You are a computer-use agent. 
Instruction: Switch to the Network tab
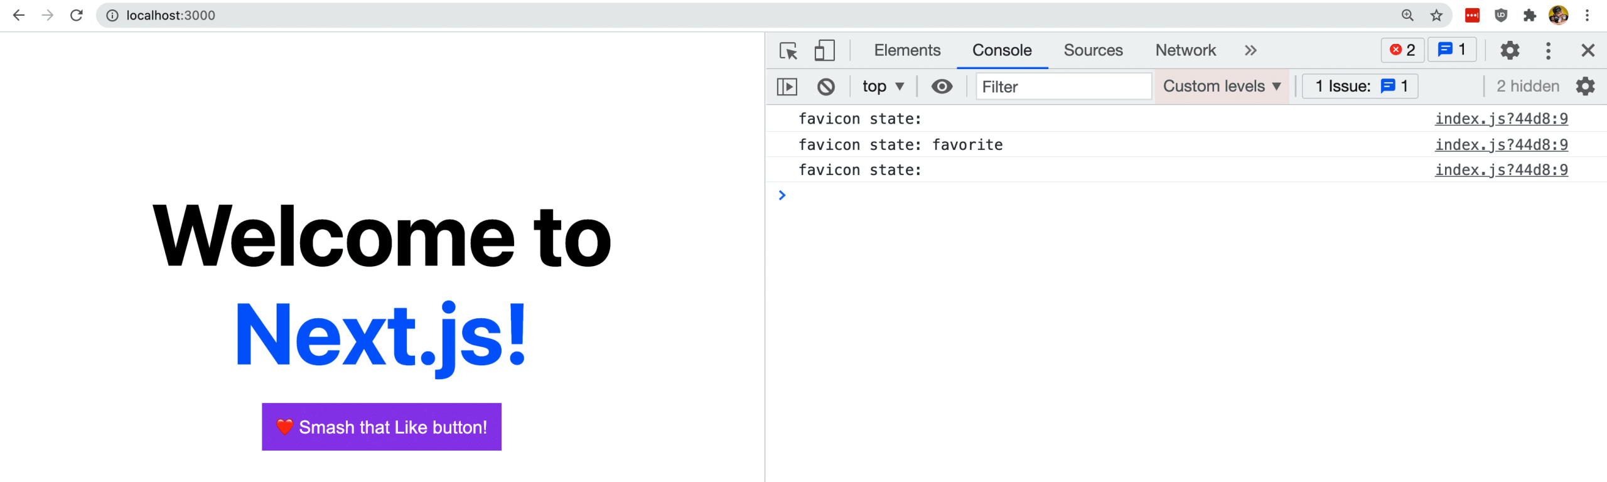(1185, 50)
